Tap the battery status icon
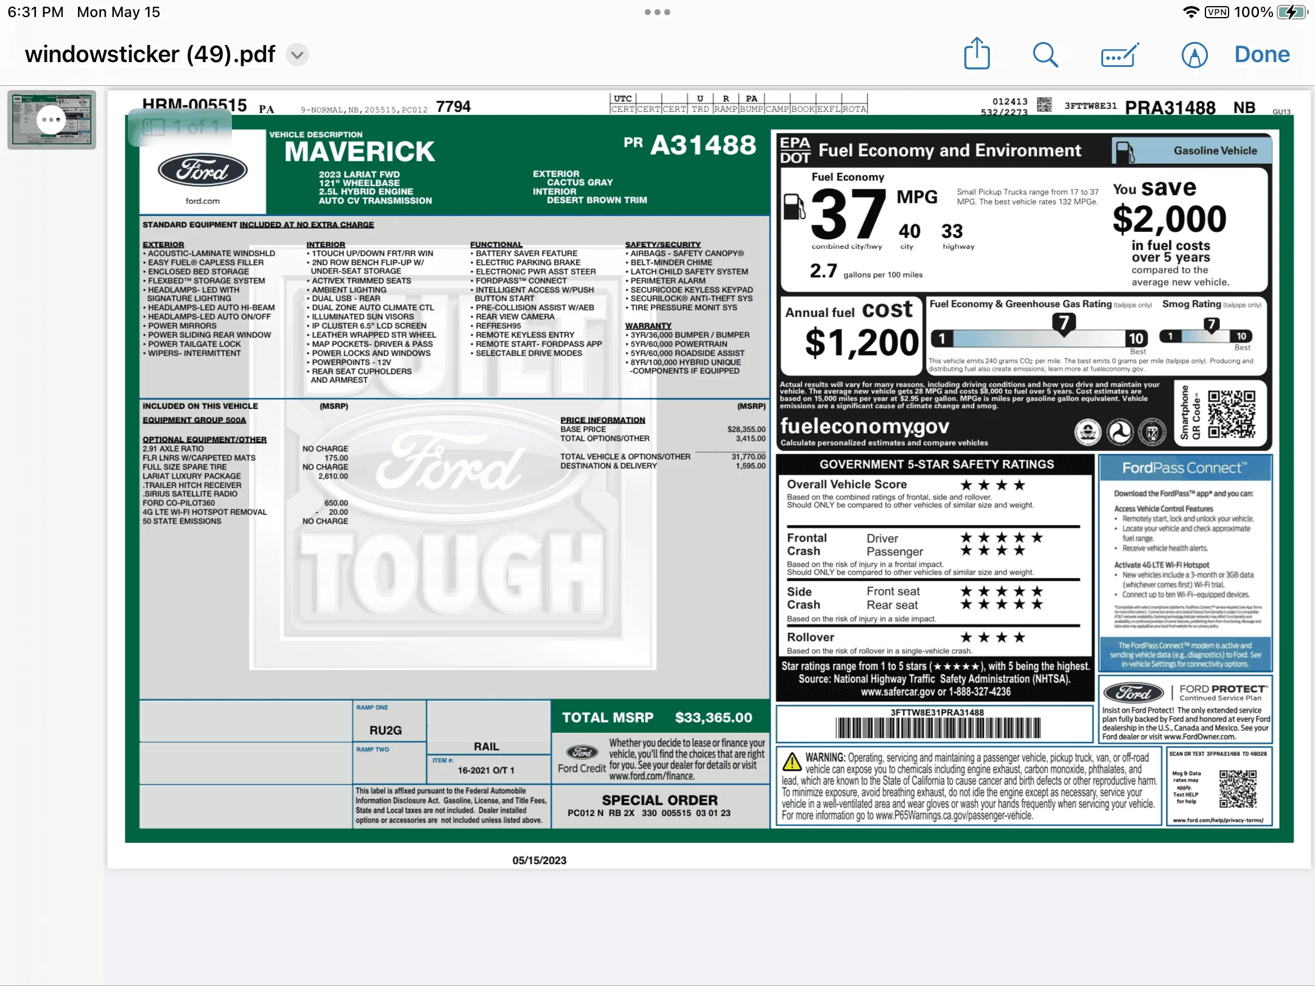Screen dimensions: 1315x986 [x=1292, y=12]
